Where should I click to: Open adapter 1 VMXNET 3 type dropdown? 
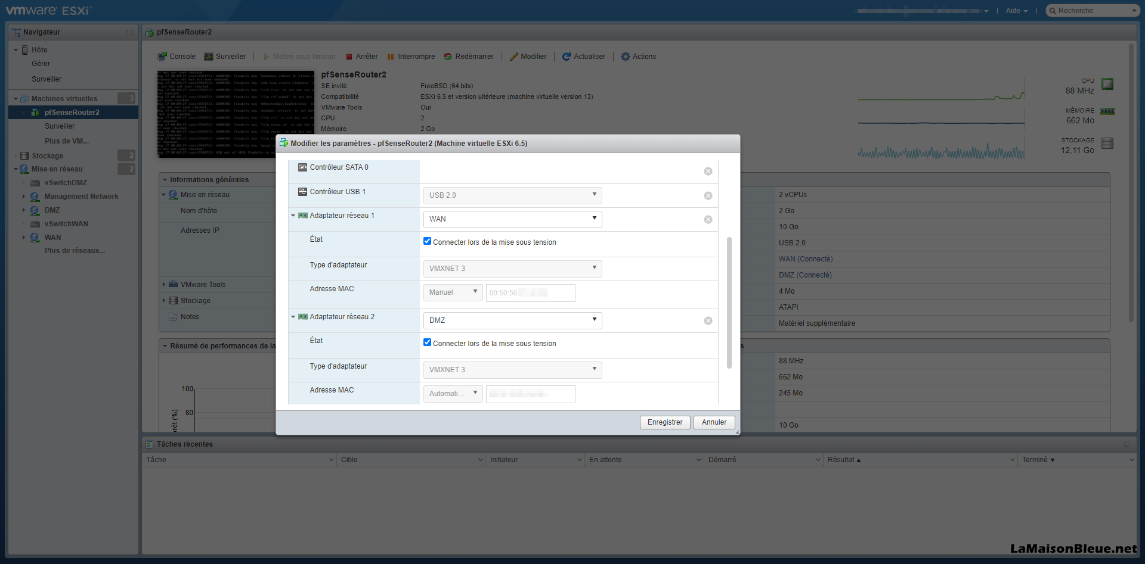pos(513,269)
